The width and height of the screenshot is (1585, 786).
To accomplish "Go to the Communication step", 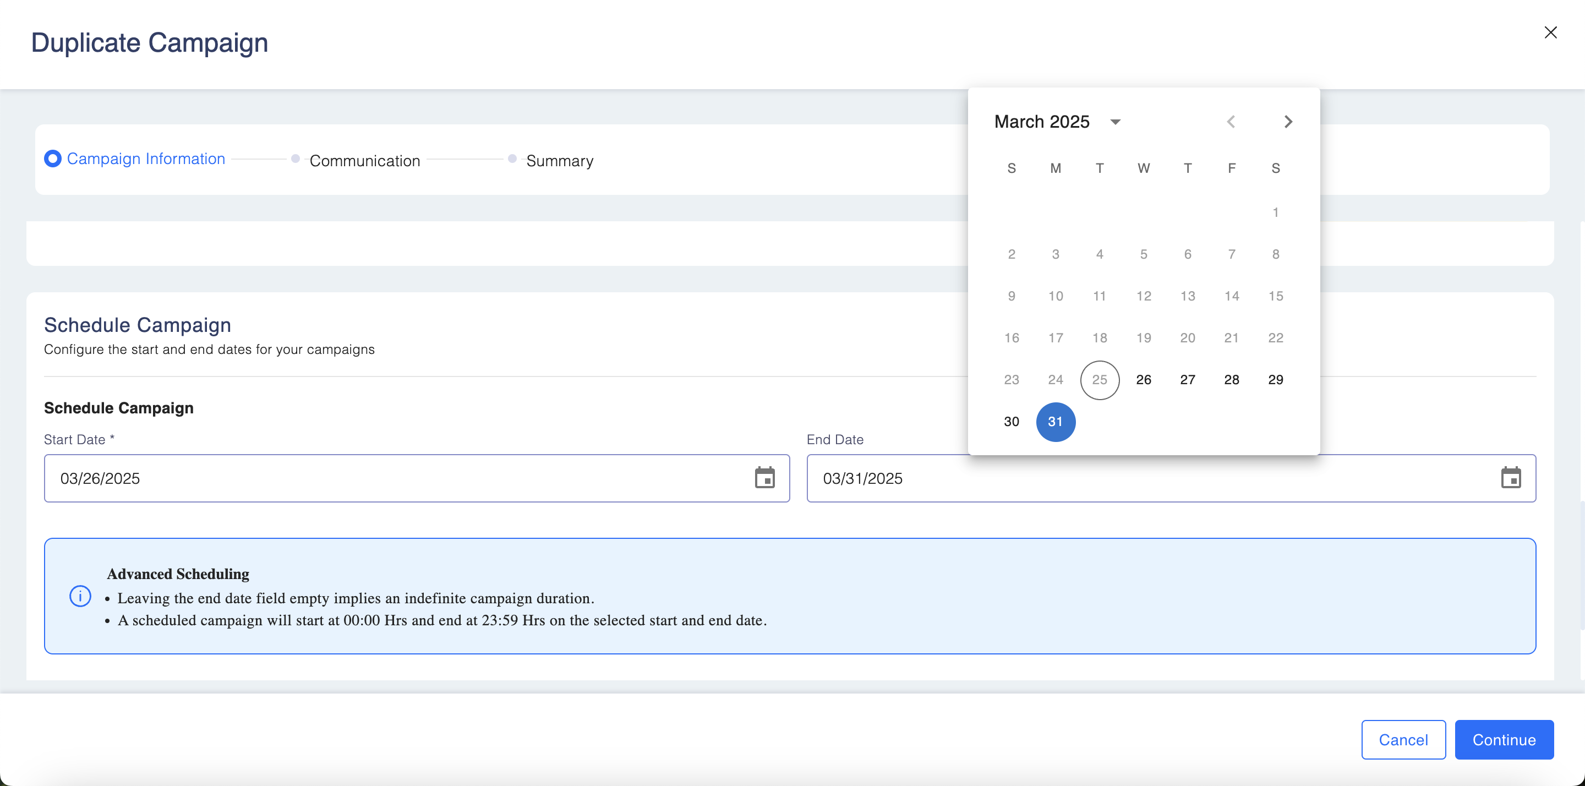I will click(364, 161).
